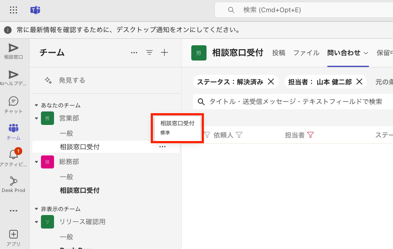
Task: Click the 相談窓口受付 channel title heading
Action: click(x=237, y=53)
